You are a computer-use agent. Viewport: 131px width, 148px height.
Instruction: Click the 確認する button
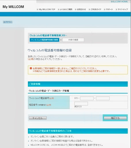tap(115, 118)
